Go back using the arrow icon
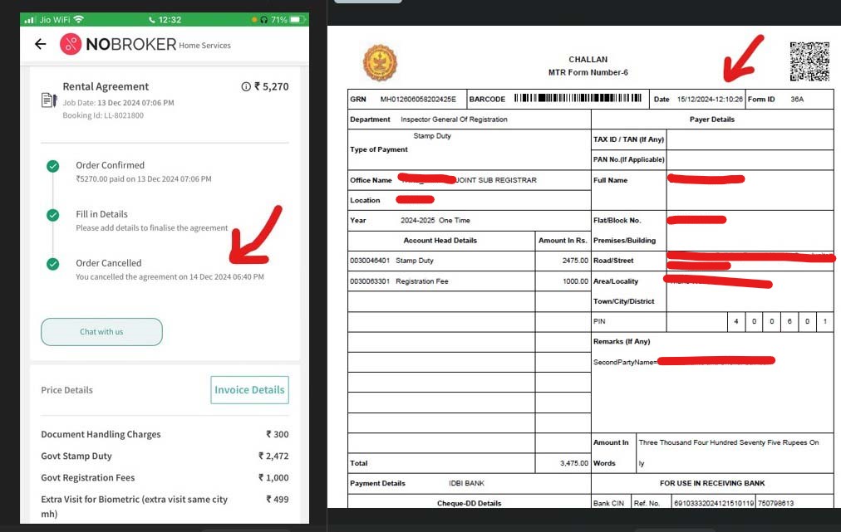Screen dimensions: 841x532 (x=40, y=44)
